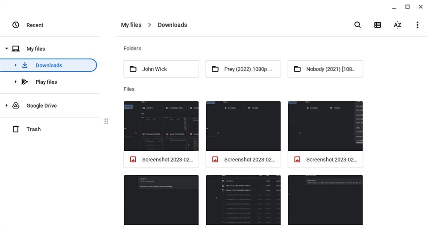
Task: Select third screenshot thumbnail in top row
Action: tap(325, 126)
